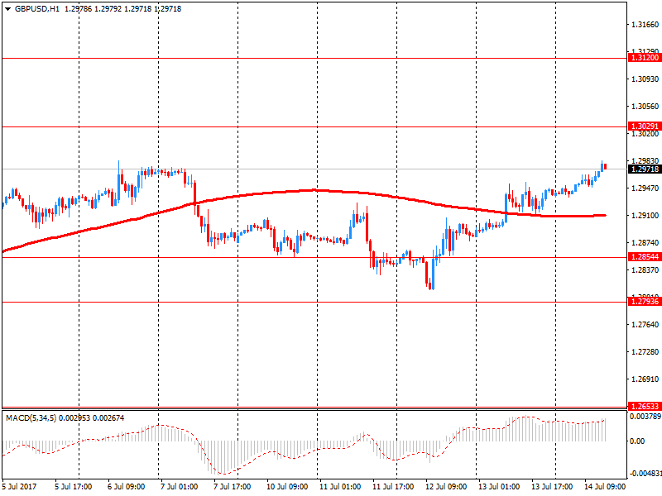Select the horizontal line at 1.31200

[314, 58]
